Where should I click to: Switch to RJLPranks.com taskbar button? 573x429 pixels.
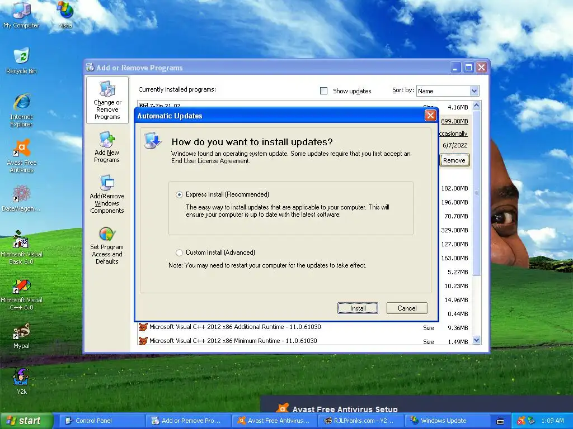click(x=361, y=421)
